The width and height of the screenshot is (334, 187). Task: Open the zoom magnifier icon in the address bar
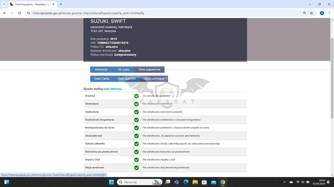click(305, 13)
